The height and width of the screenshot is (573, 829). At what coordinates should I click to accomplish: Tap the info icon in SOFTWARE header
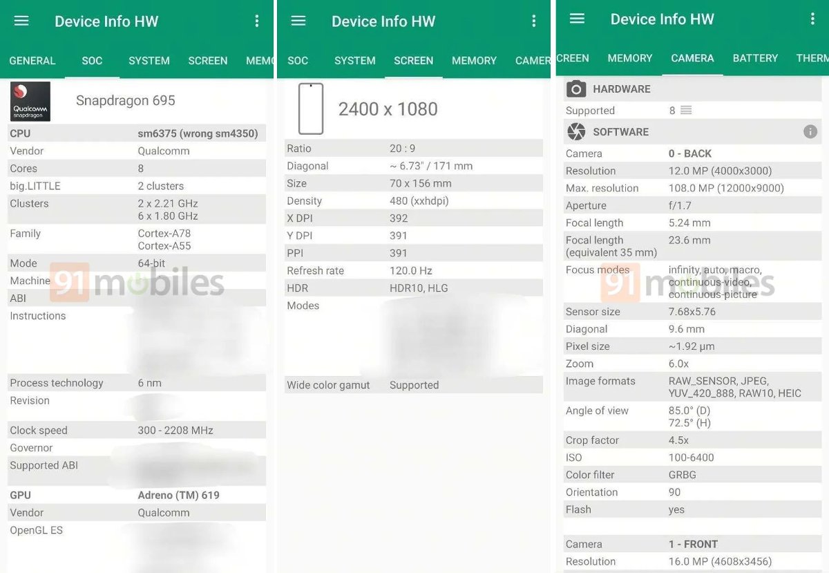(x=810, y=131)
